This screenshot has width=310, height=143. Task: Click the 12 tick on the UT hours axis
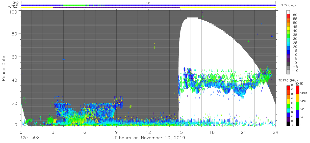(x=148, y=132)
